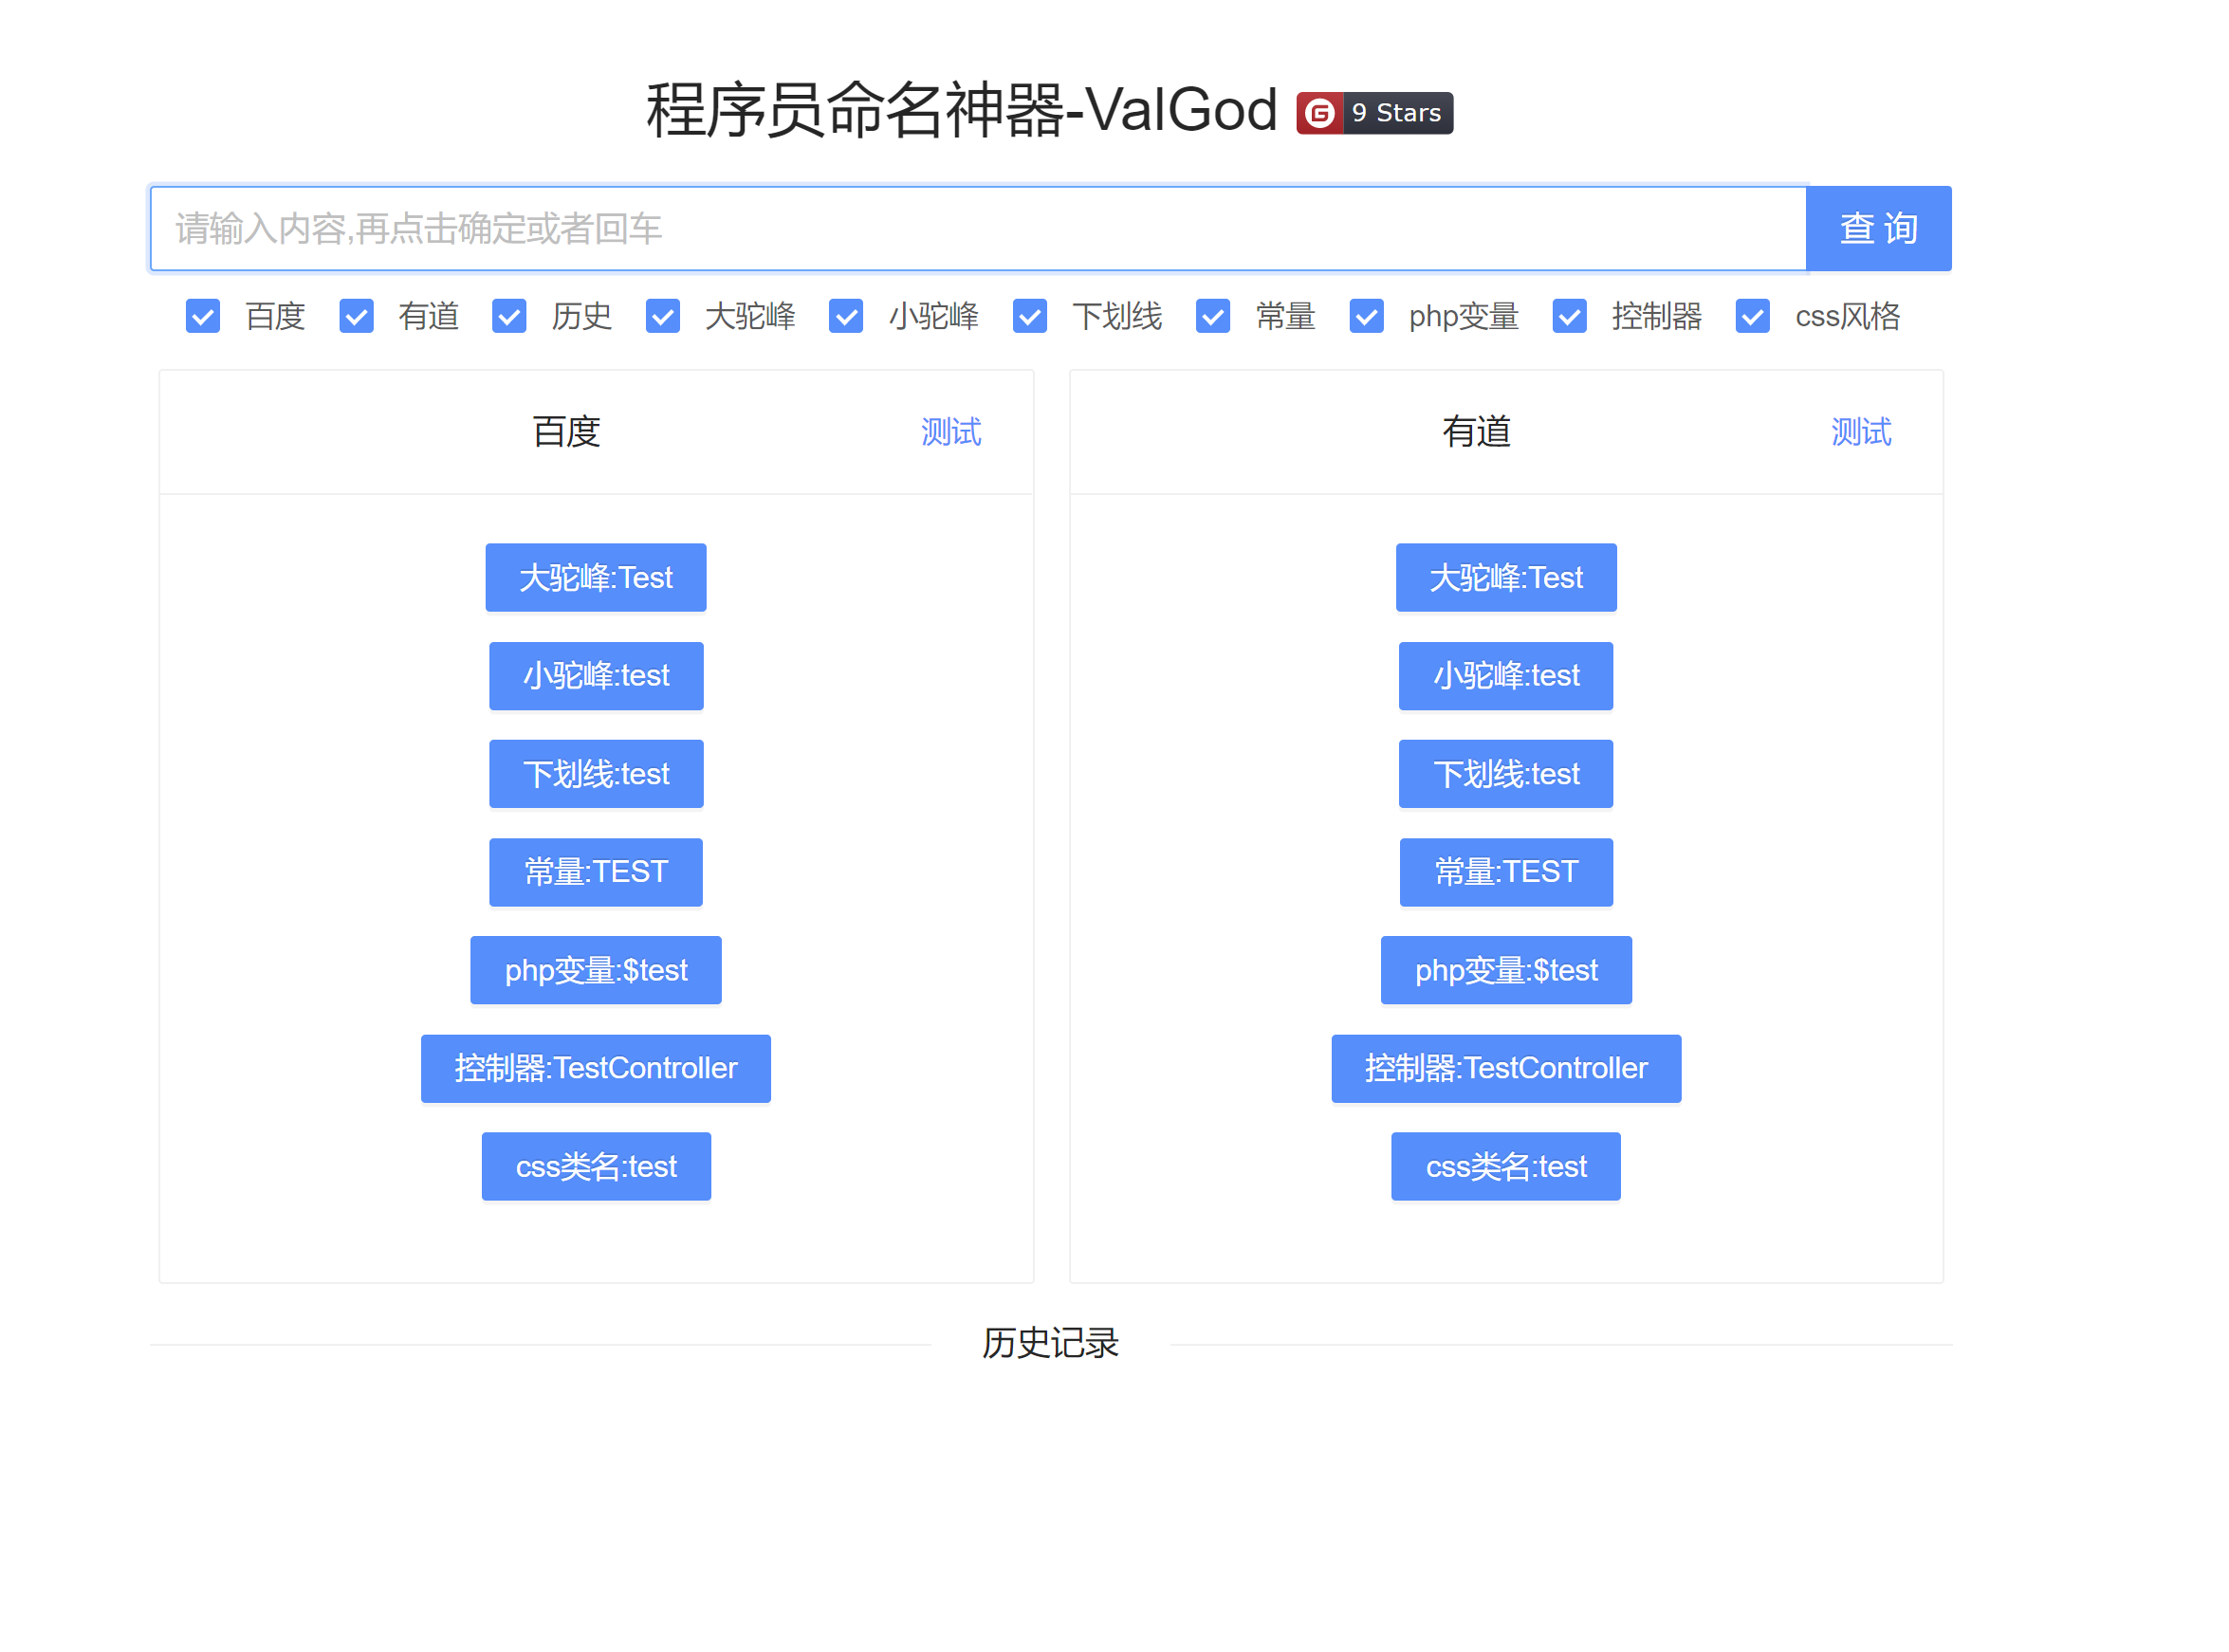Toggle the 常量 checkbox
2229x1652 pixels.
(1212, 316)
